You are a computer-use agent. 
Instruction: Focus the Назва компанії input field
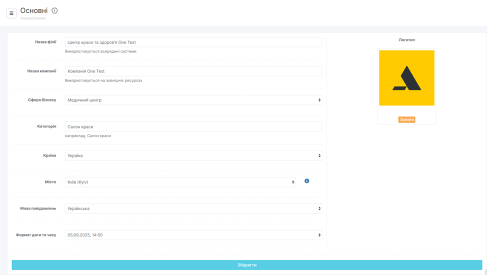click(193, 71)
